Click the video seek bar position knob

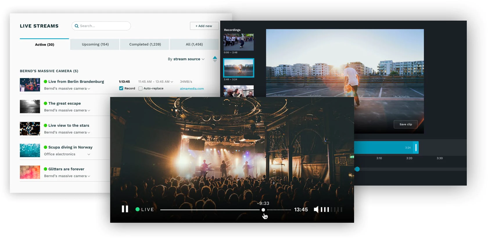(263, 210)
